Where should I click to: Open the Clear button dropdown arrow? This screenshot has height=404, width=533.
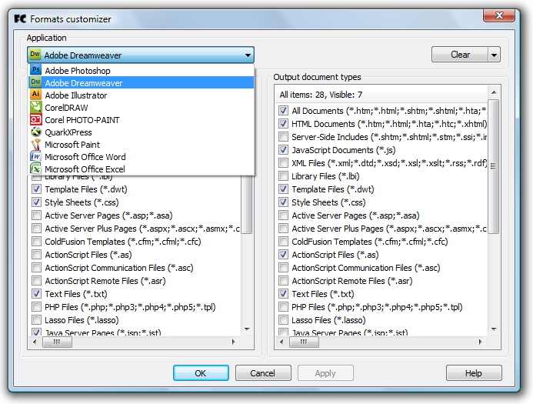coord(495,55)
